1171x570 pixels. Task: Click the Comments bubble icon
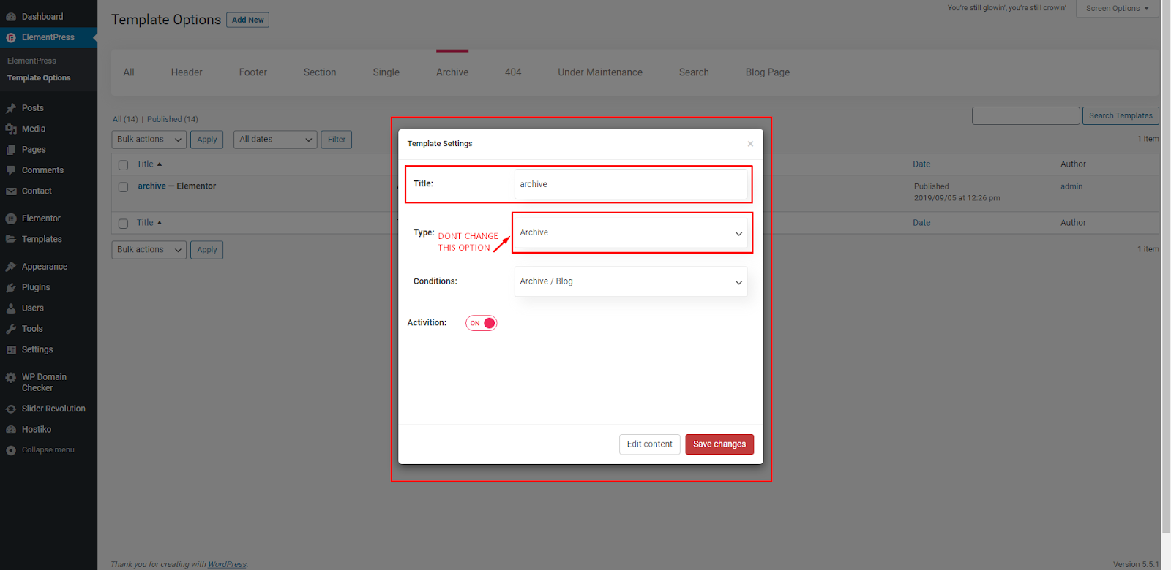click(x=11, y=170)
